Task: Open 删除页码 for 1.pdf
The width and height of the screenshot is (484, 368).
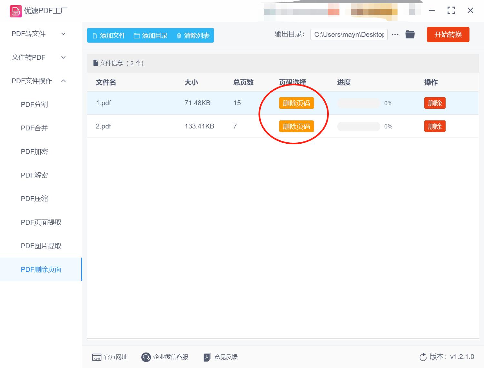Action: click(296, 103)
